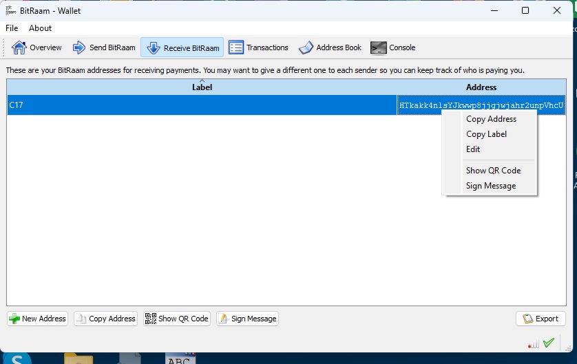The height and width of the screenshot is (364, 577).
Task: Click the bottom Sign Message button
Action: point(247,319)
